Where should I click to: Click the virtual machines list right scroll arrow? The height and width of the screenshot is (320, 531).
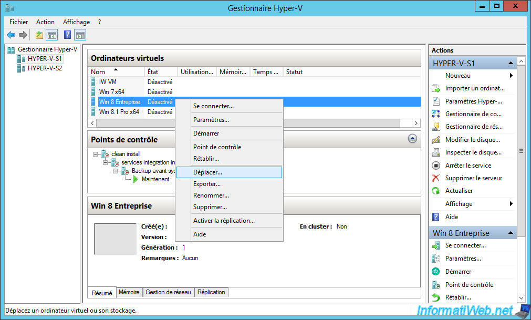(x=416, y=123)
